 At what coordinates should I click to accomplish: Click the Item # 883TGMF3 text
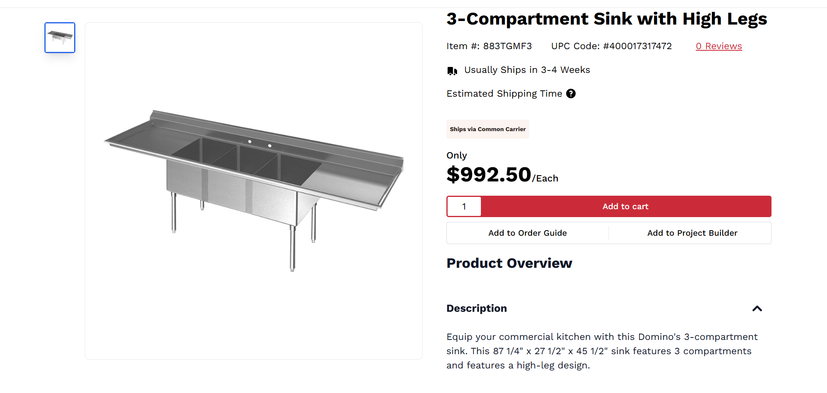(489, 46)
